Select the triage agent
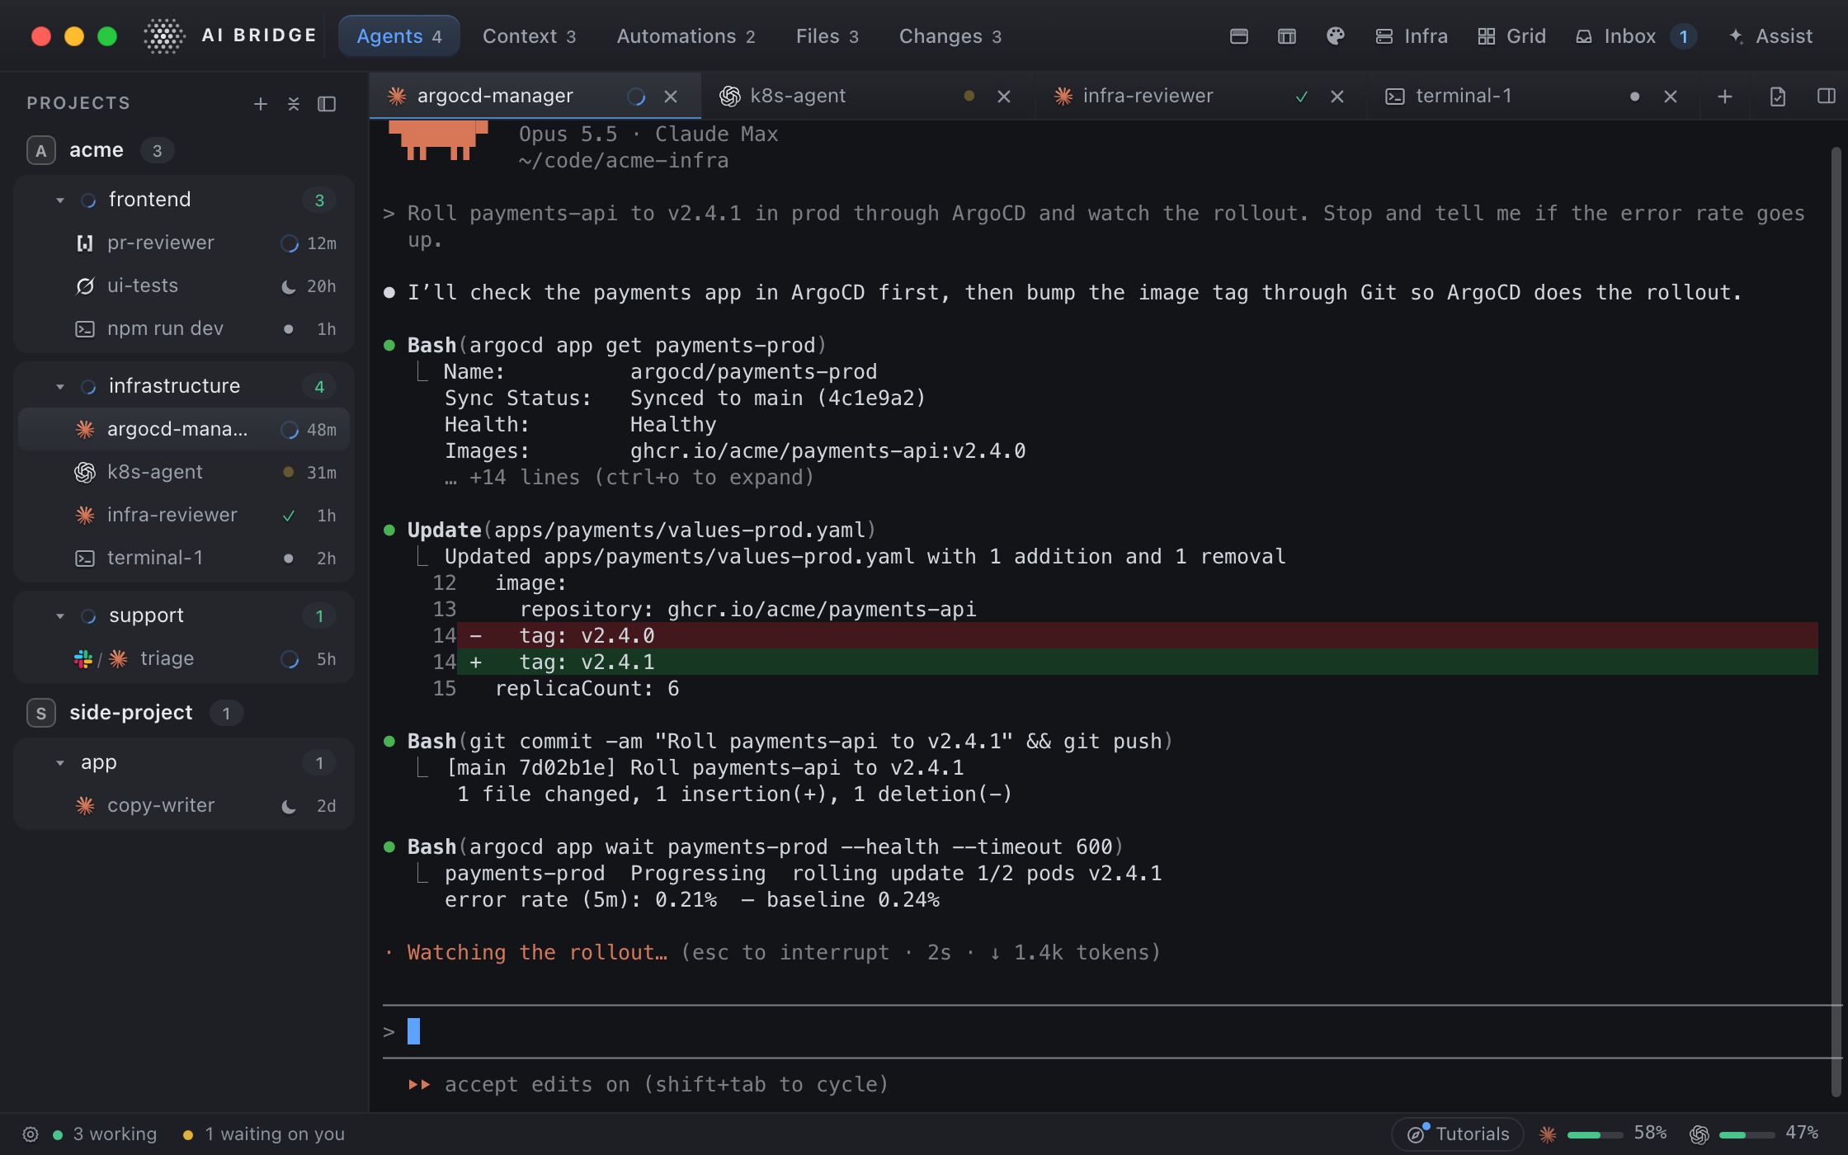Screen dimensions: 1848x1155 184,658
